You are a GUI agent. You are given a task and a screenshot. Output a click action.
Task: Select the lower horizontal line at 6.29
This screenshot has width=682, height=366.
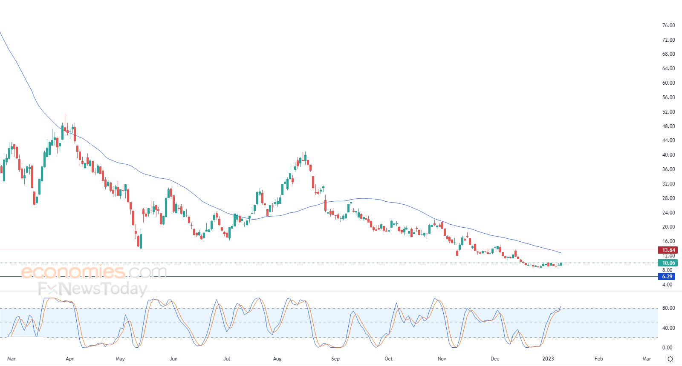pos(328,277)
